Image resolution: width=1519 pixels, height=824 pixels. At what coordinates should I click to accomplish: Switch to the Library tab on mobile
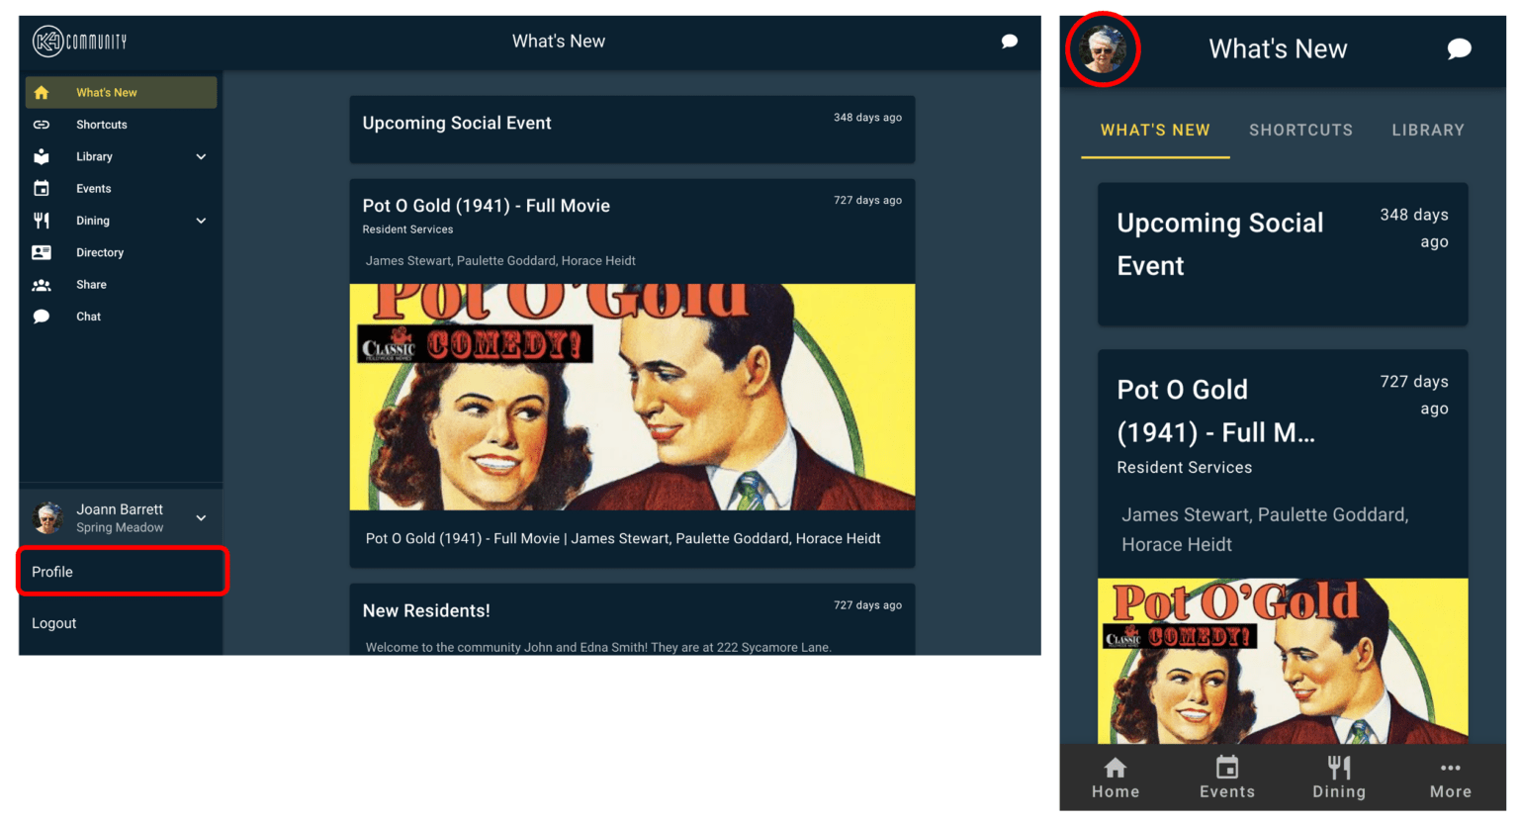(1427, 131)
